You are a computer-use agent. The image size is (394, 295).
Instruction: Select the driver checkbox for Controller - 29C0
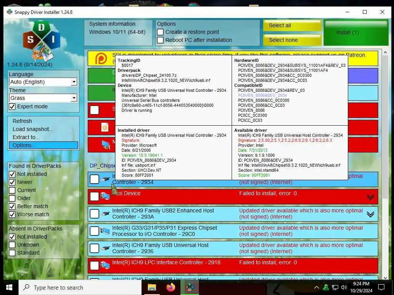click(95, 231)
